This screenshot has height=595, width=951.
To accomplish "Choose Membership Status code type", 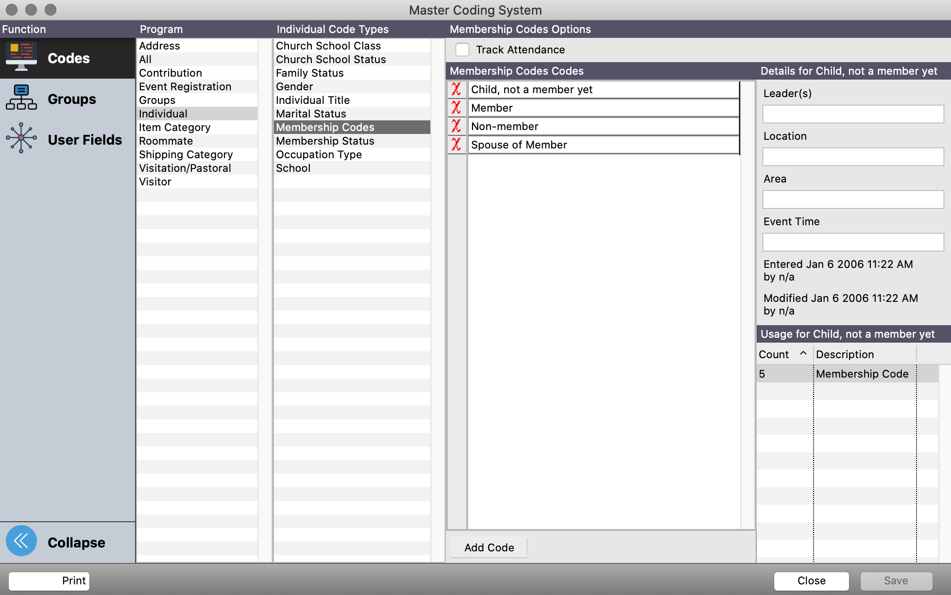I will (x=325, y=141).
